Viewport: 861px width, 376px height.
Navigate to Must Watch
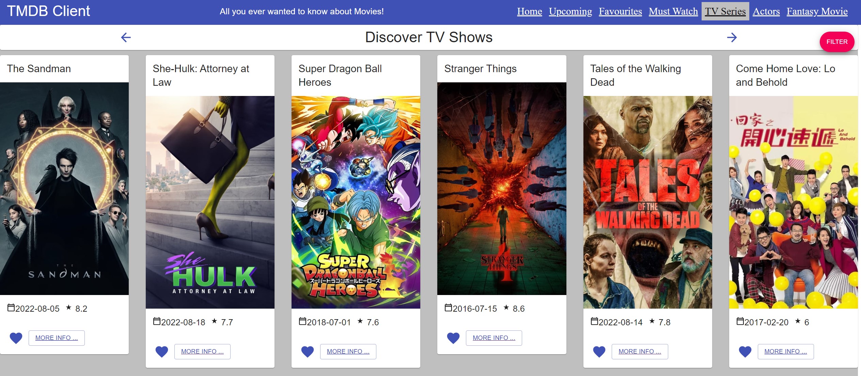(x=673, y=11)
